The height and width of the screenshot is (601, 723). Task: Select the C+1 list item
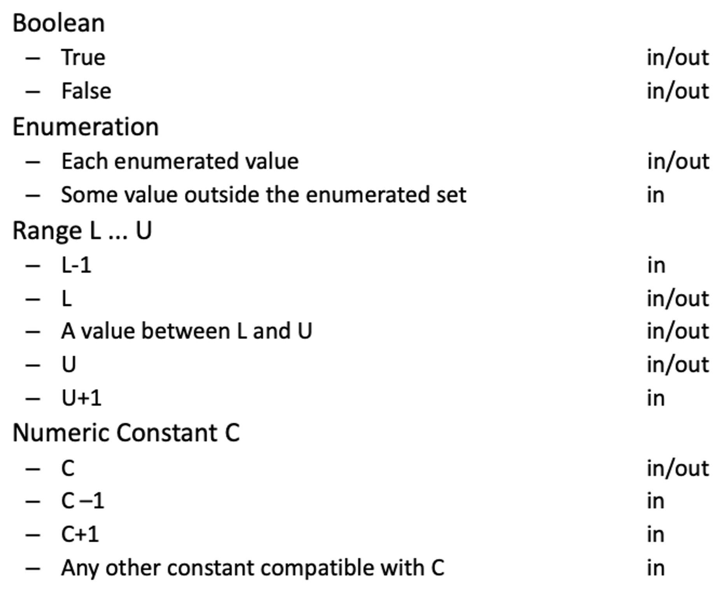click(x=80, y=534)
